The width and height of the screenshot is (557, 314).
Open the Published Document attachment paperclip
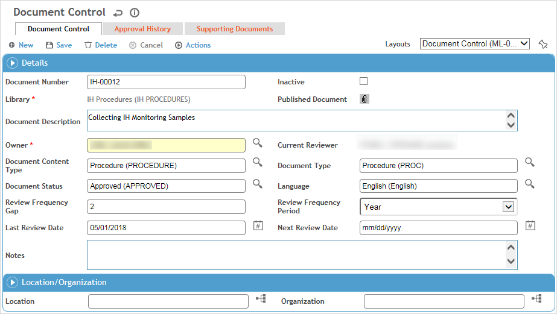[x=364, y=99]
